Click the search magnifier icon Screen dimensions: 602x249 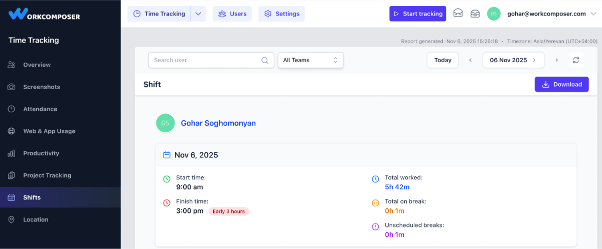pos(265,60)
